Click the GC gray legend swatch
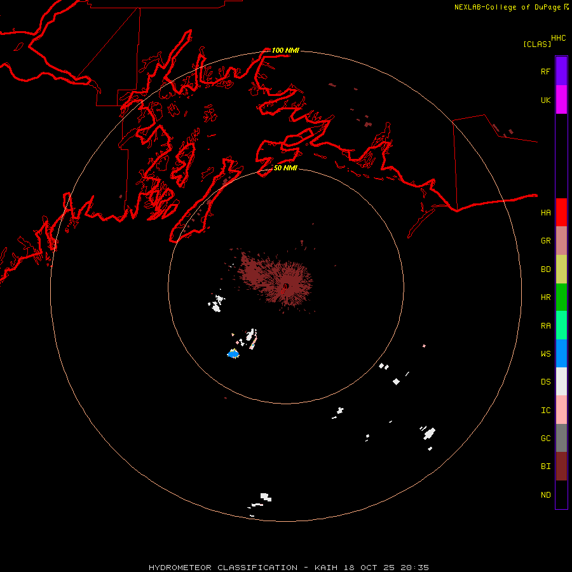 (561, 438)
